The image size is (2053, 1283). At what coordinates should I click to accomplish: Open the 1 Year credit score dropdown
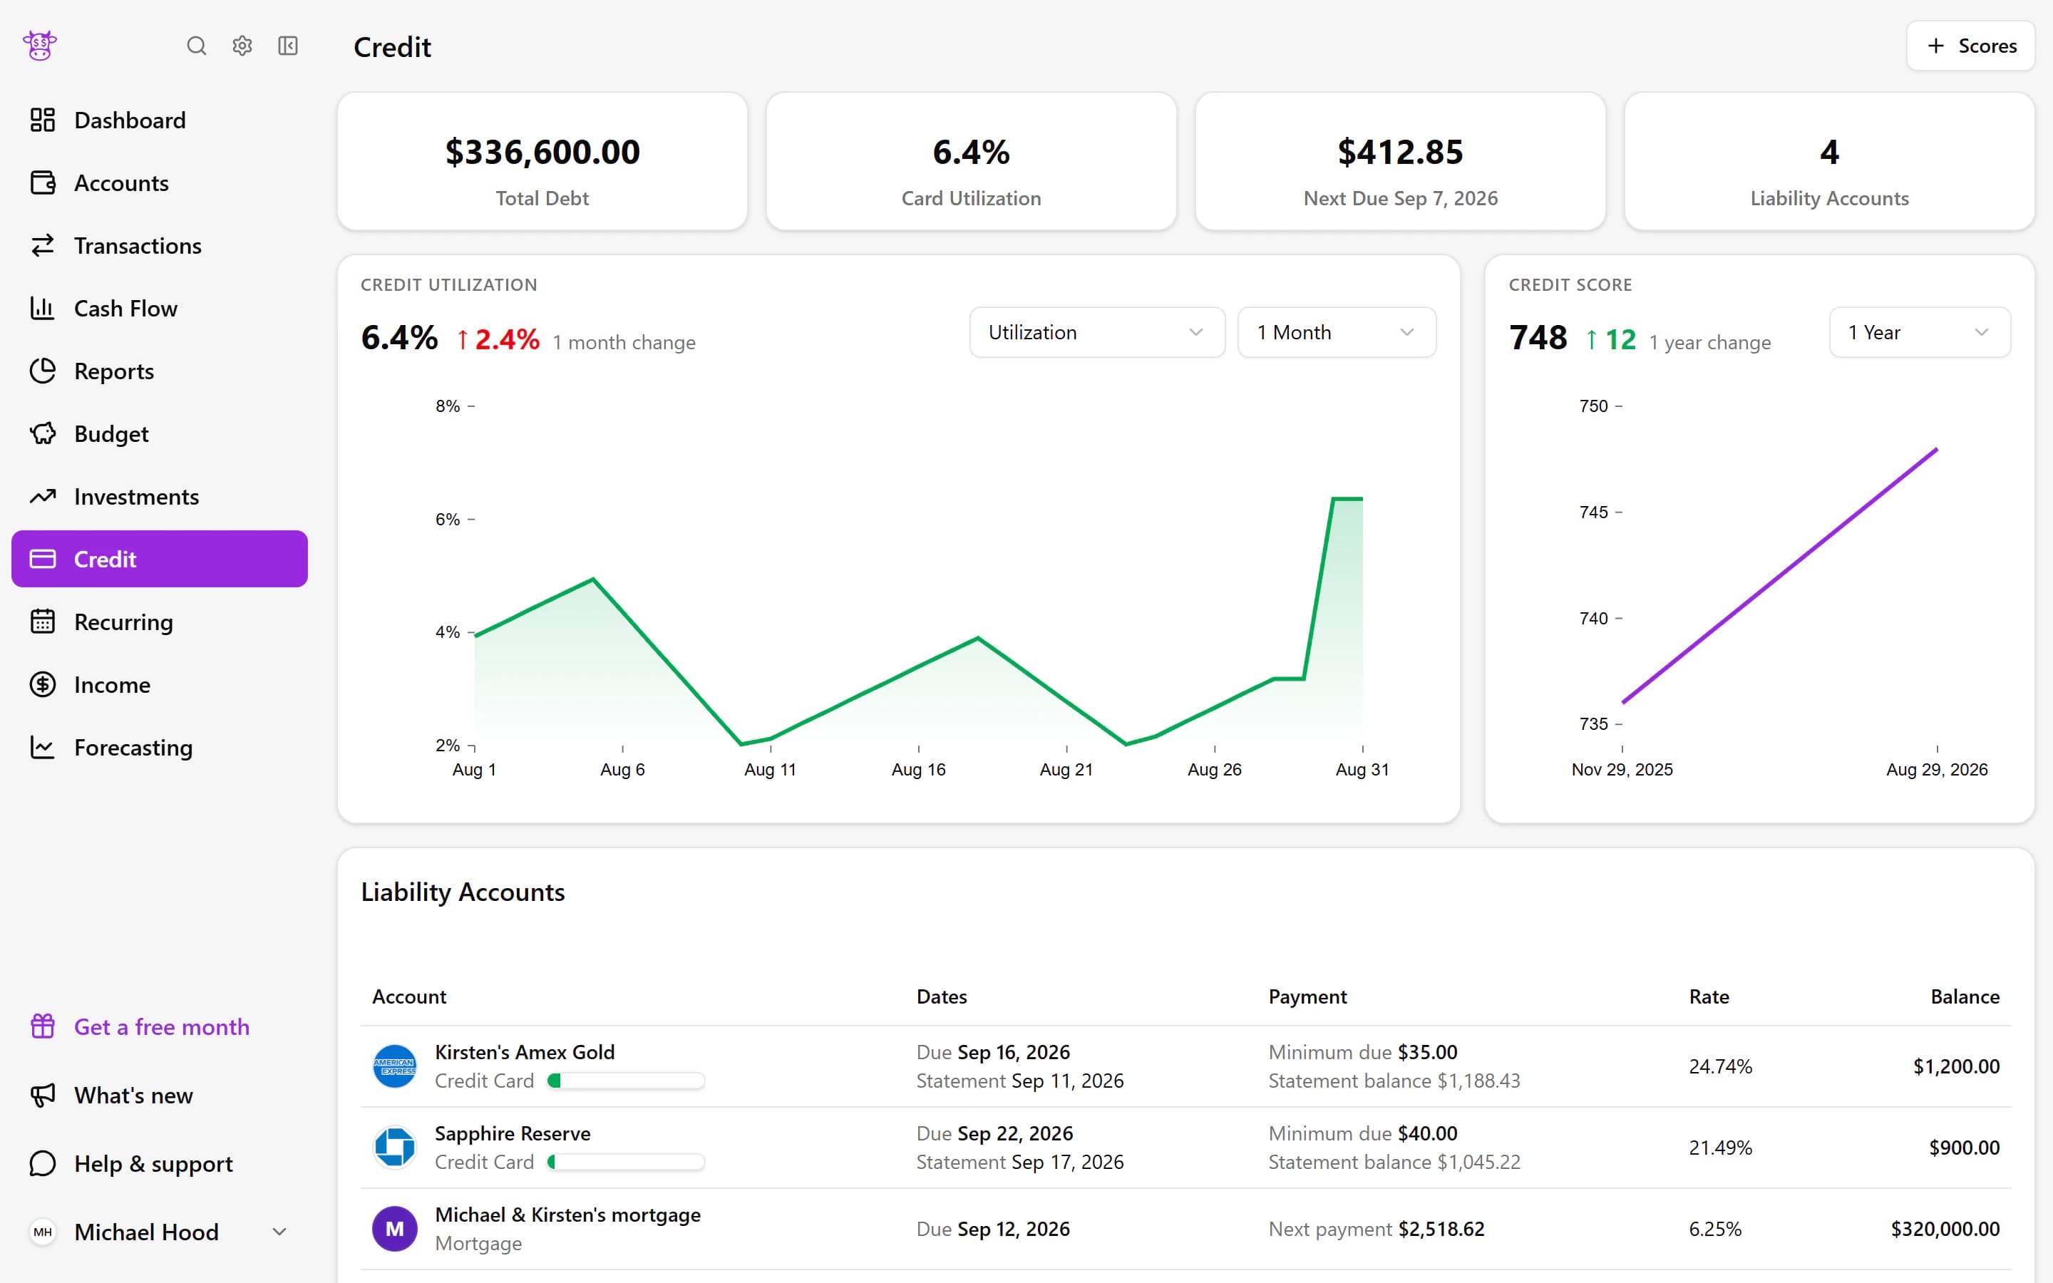pyautogui.click(x=1919, y=333)
